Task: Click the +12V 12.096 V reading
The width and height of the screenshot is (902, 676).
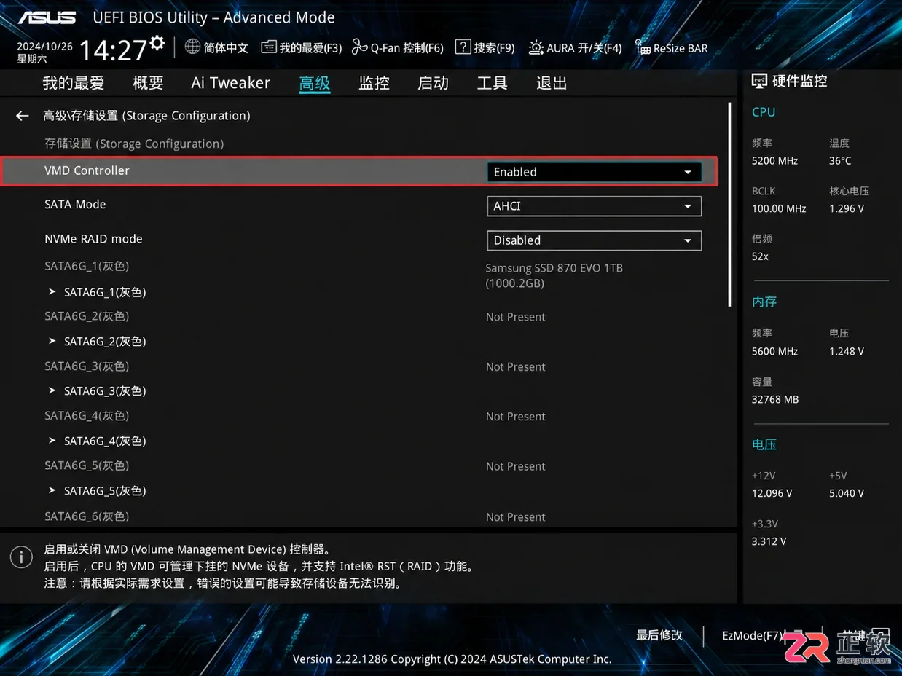Action: point(772,493)
